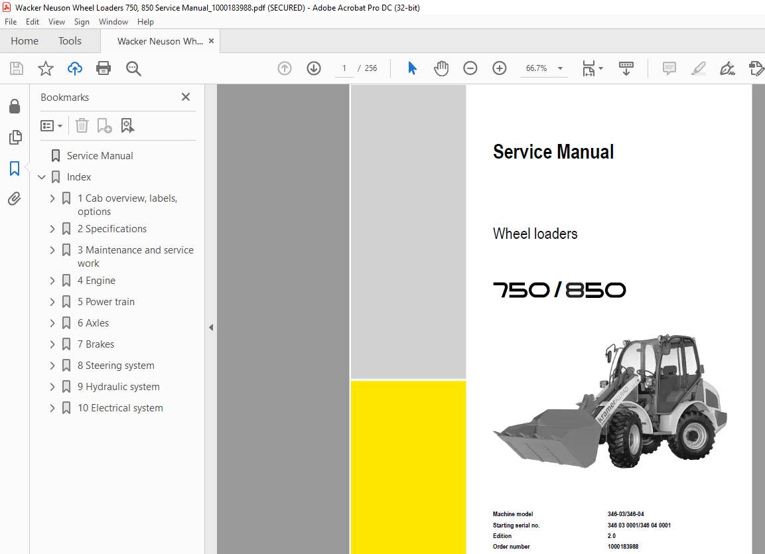This screenshot has width=765, height=554.
Task: Go to 4 Engine bookmark
Action: point(97,281)
